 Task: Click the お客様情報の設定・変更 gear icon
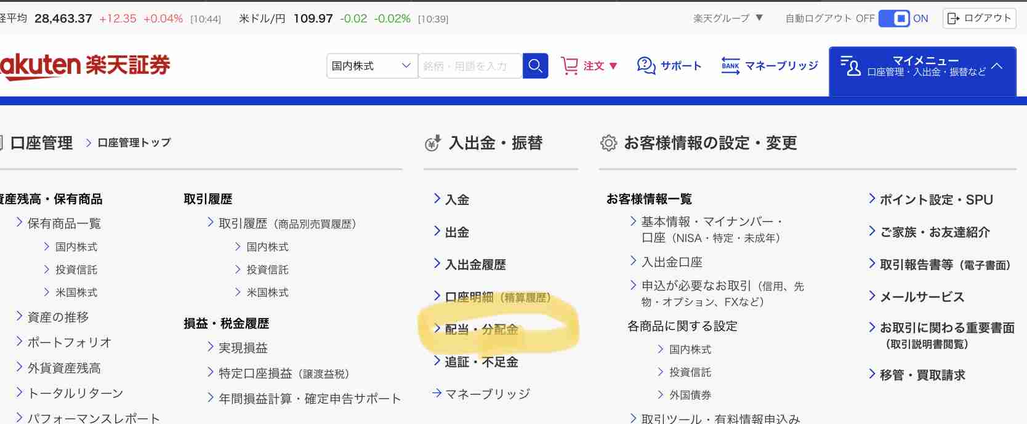[608, 143]
